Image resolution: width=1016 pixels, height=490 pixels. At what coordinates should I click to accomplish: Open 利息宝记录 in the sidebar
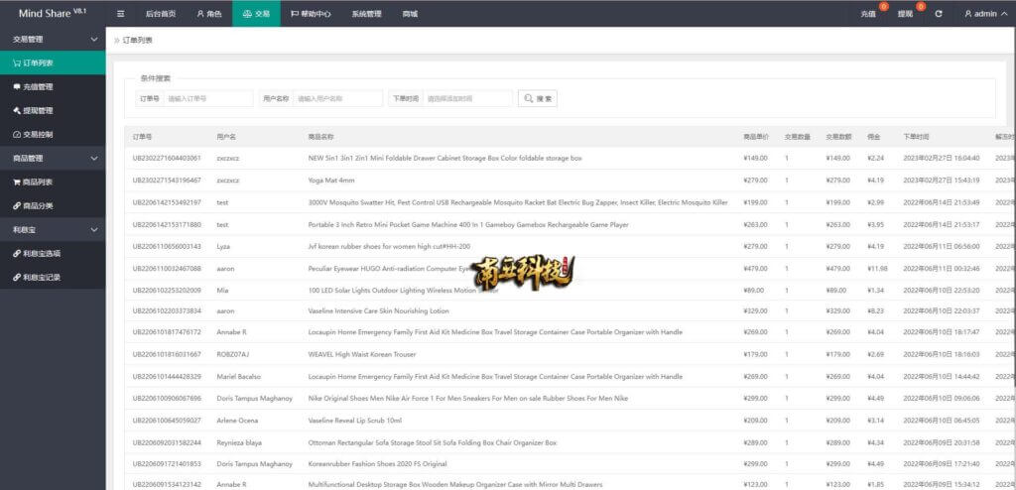[x=53, y=278]
